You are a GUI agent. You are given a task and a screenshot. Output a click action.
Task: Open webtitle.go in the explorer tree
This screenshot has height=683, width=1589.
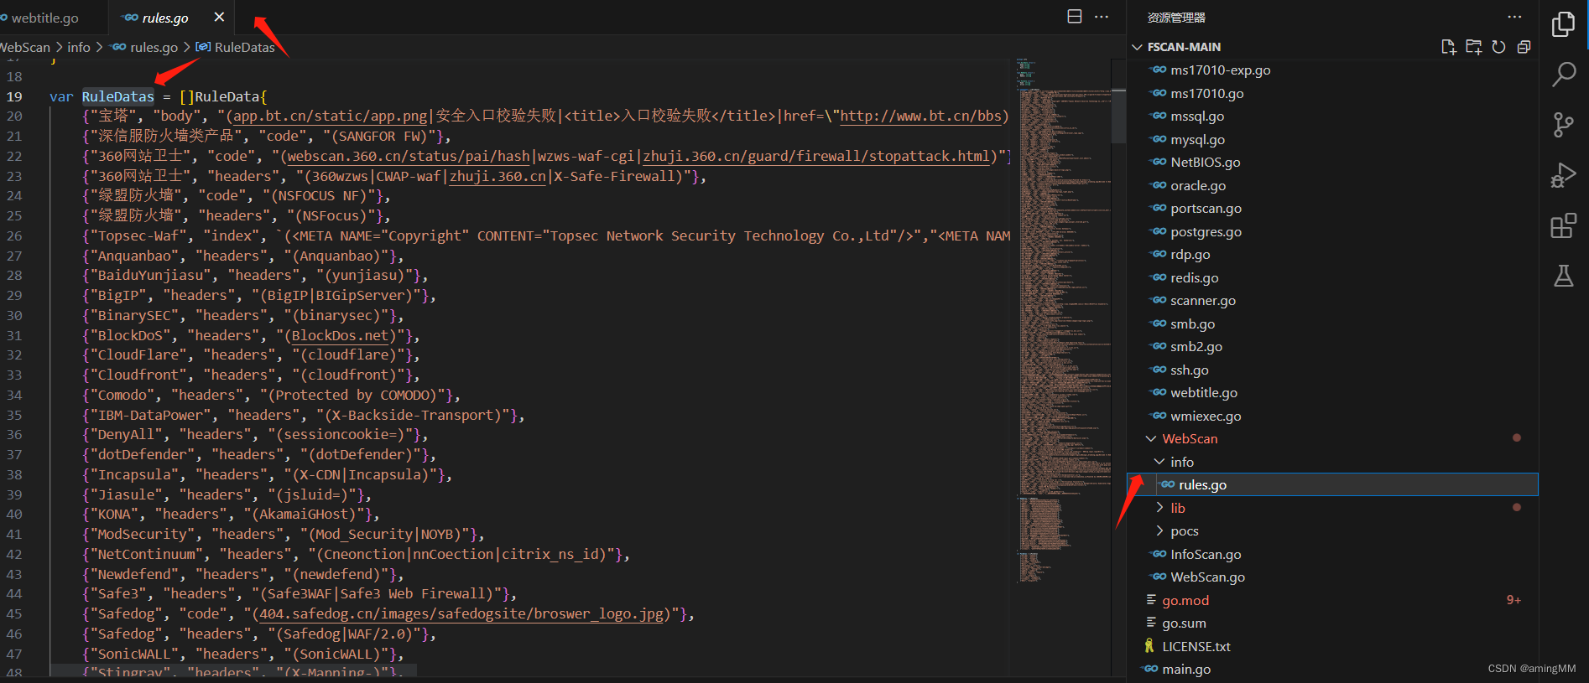pyautogui.click(x=1203, y=393)
